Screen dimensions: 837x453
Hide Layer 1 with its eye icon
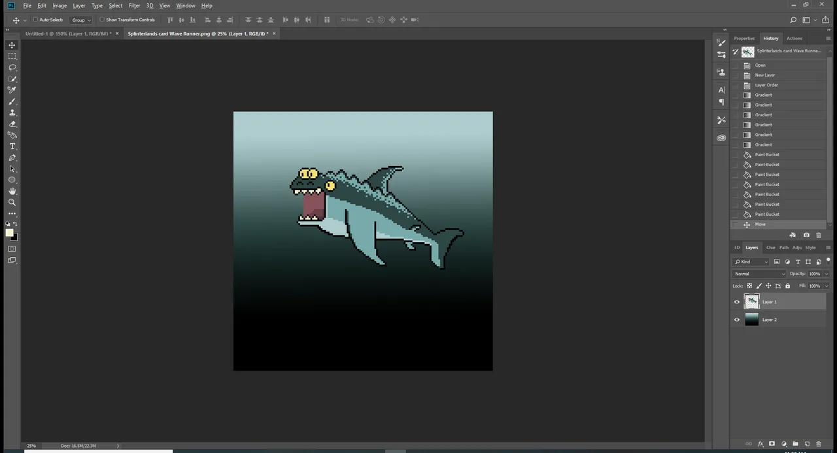coord(737,302)
